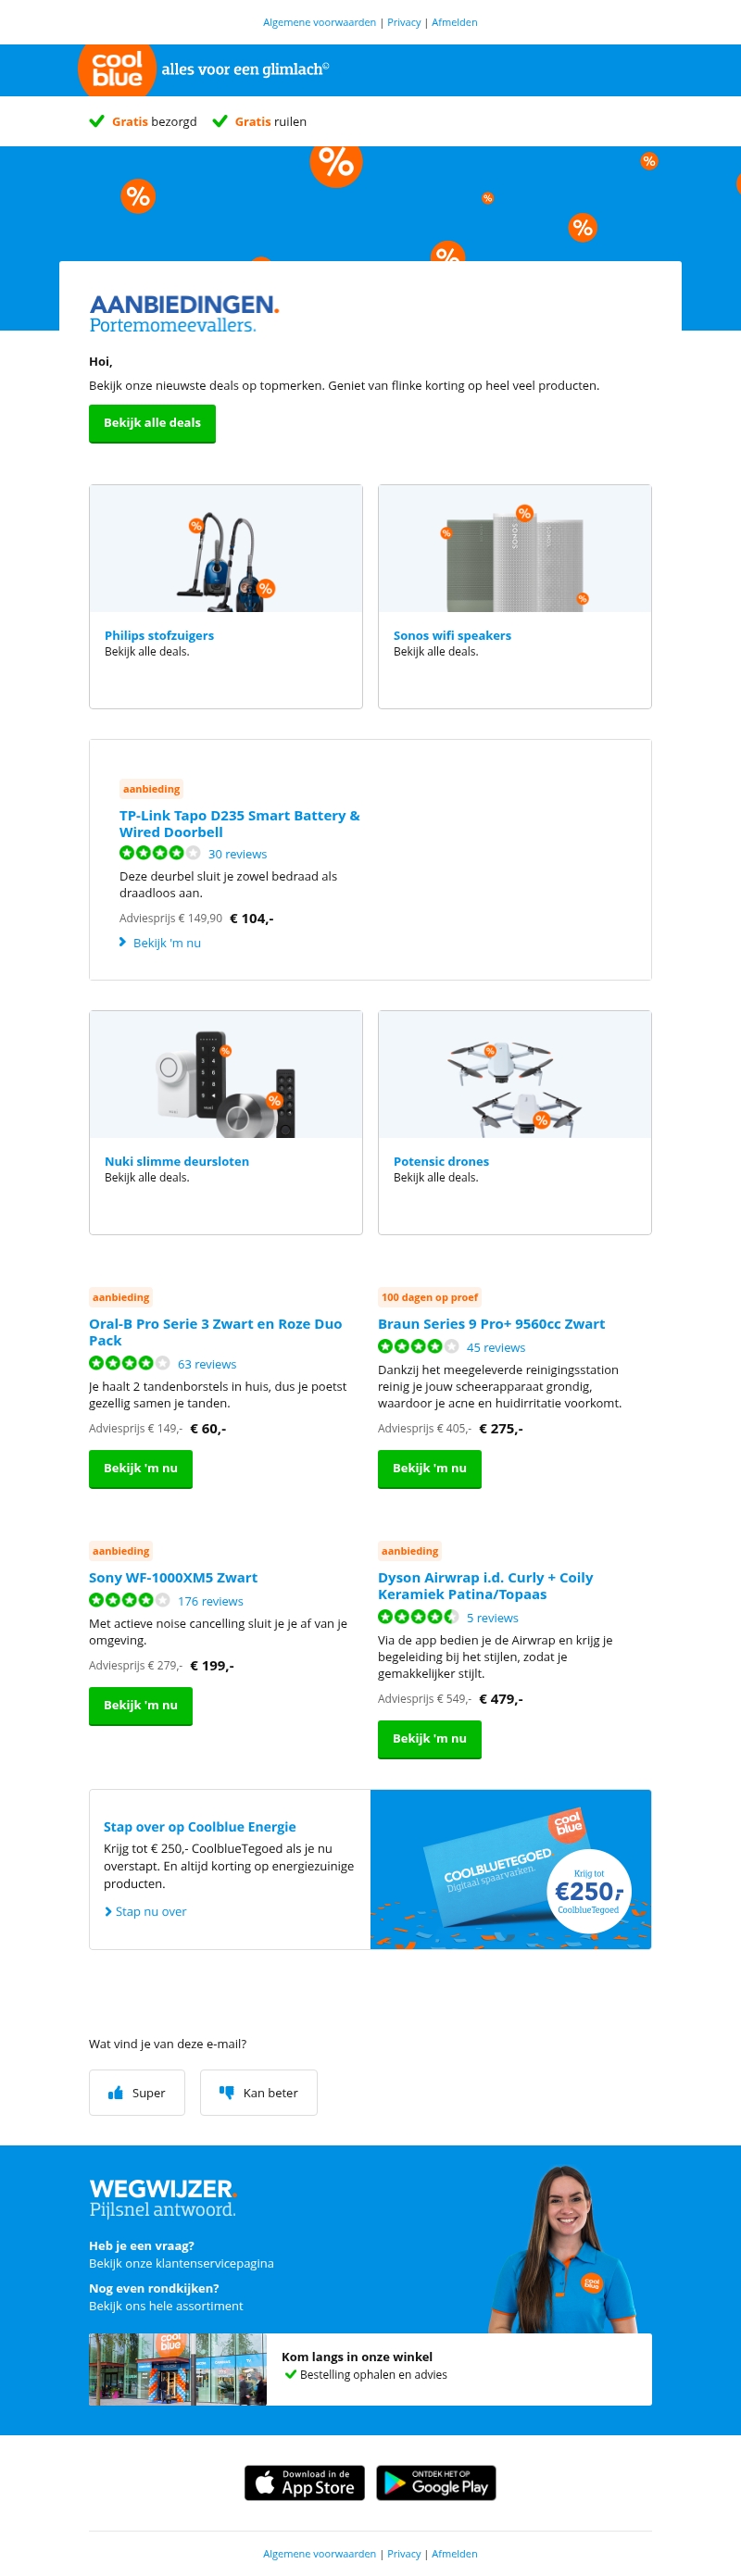Click the Coolblue logo in header
Screen dimensions: 741x2576
(x=117, y=69)
